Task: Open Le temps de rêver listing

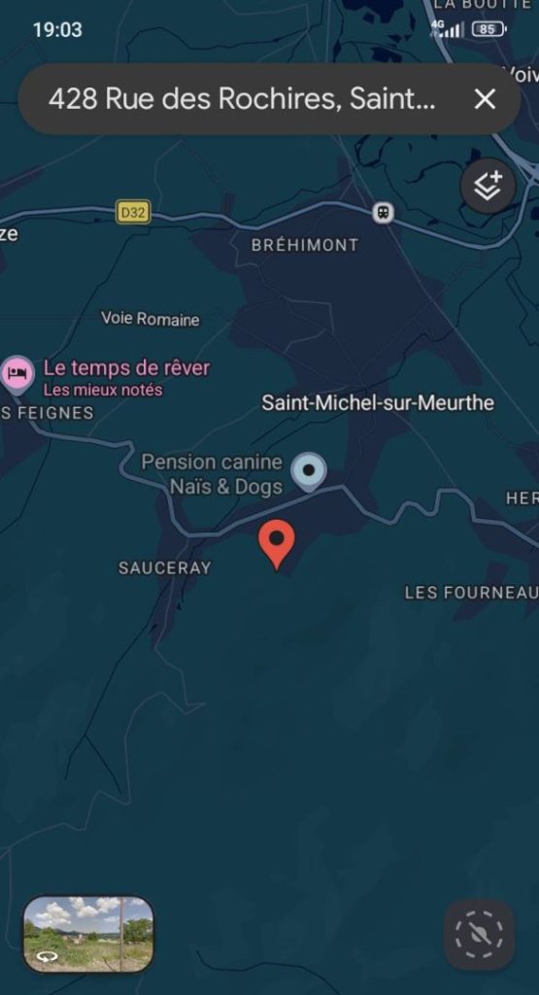Action: (126, 368)
